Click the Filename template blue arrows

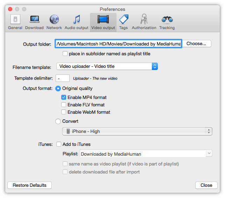coord(155,66)
